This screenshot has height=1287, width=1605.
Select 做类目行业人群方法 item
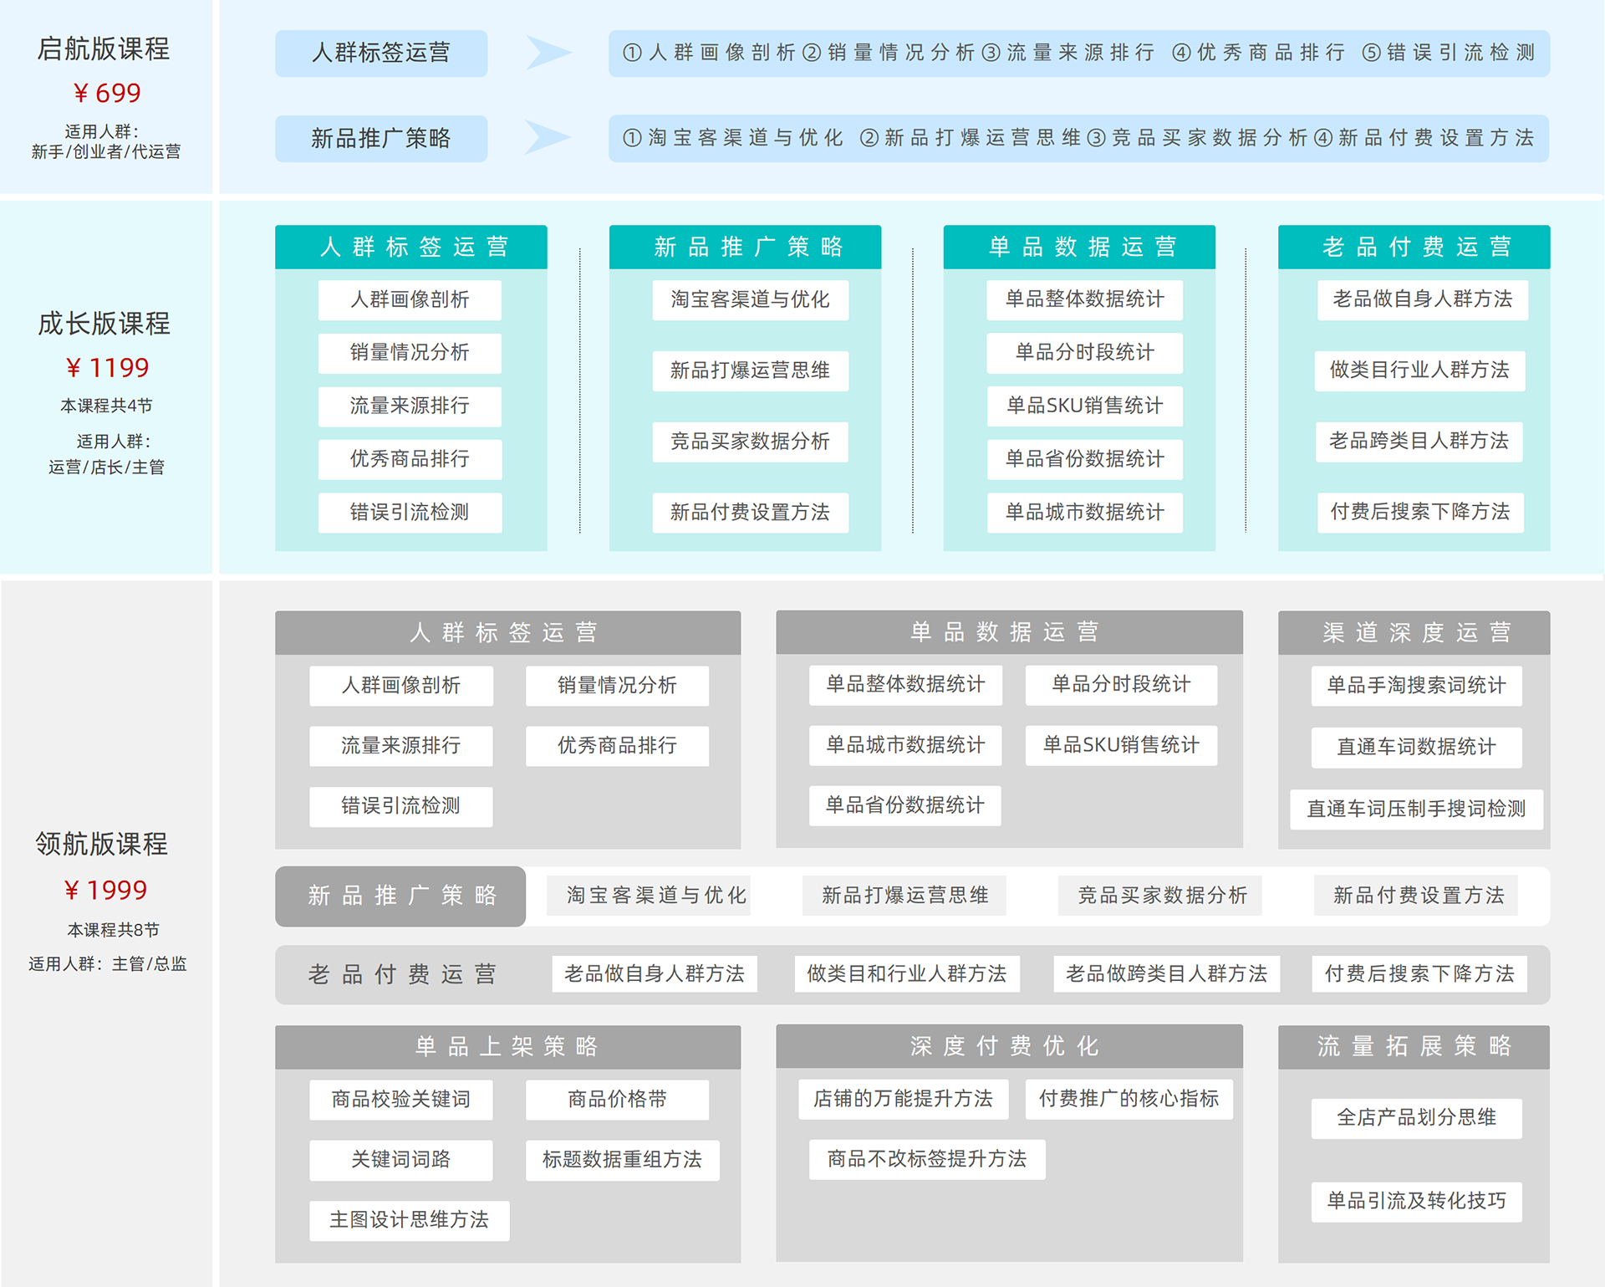tap(1419, 370)
